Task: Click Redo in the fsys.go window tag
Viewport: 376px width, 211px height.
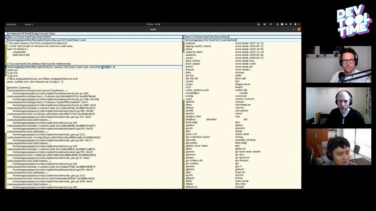Action: (75, 40)
